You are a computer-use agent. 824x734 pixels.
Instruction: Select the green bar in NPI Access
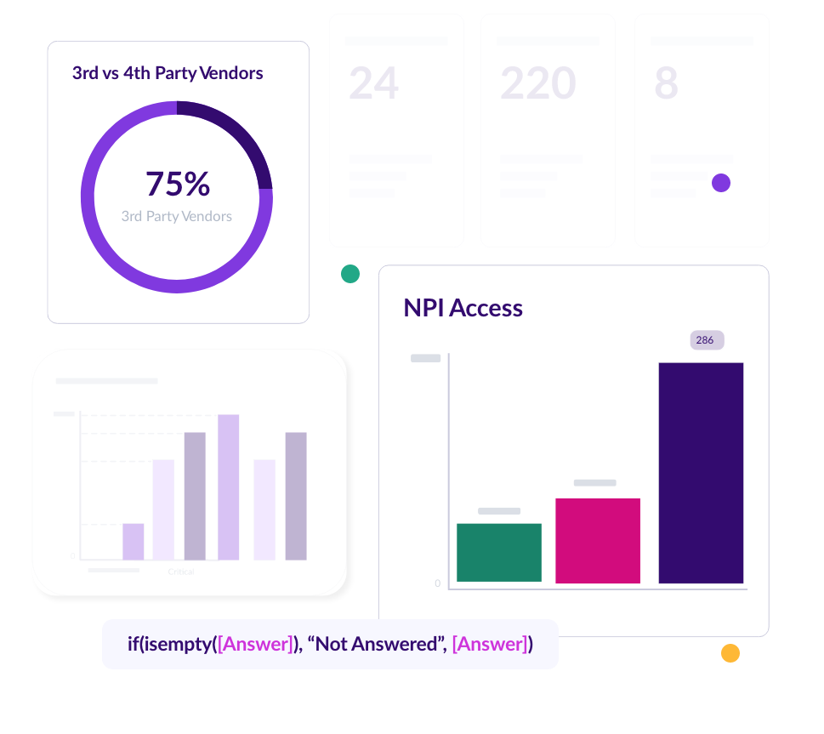[499, 552]
